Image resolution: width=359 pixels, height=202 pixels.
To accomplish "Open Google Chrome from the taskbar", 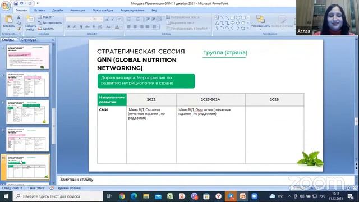I will (122, 196).
